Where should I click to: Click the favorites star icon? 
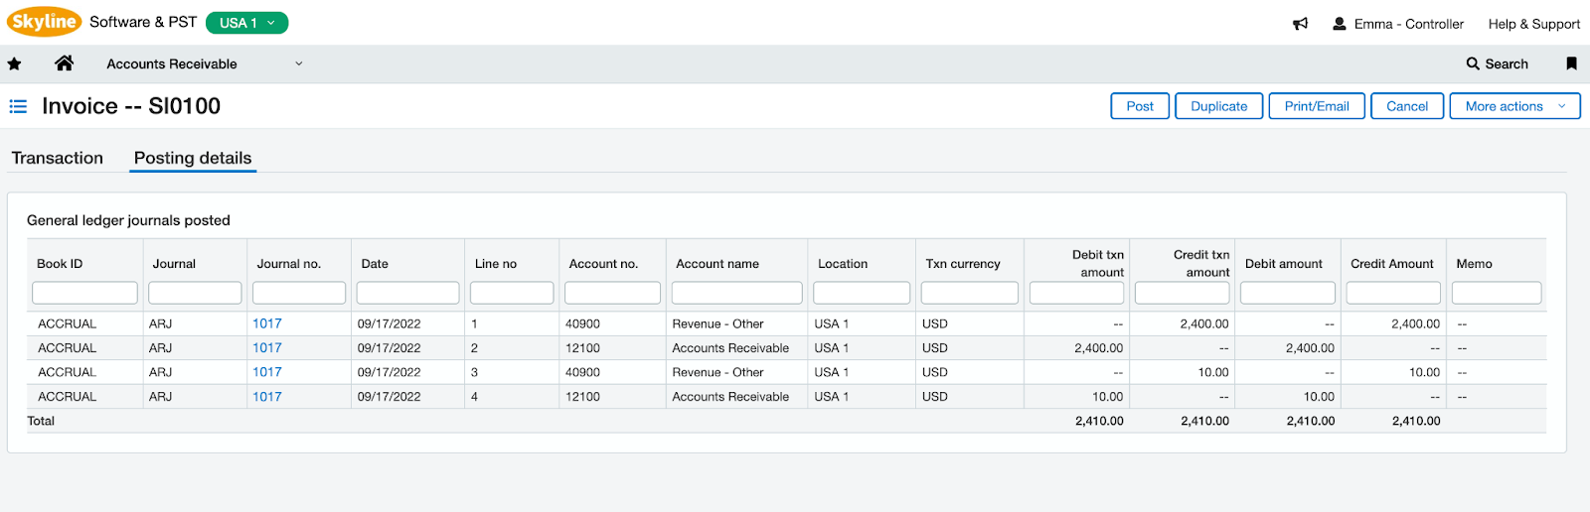(x=14, y=64)
